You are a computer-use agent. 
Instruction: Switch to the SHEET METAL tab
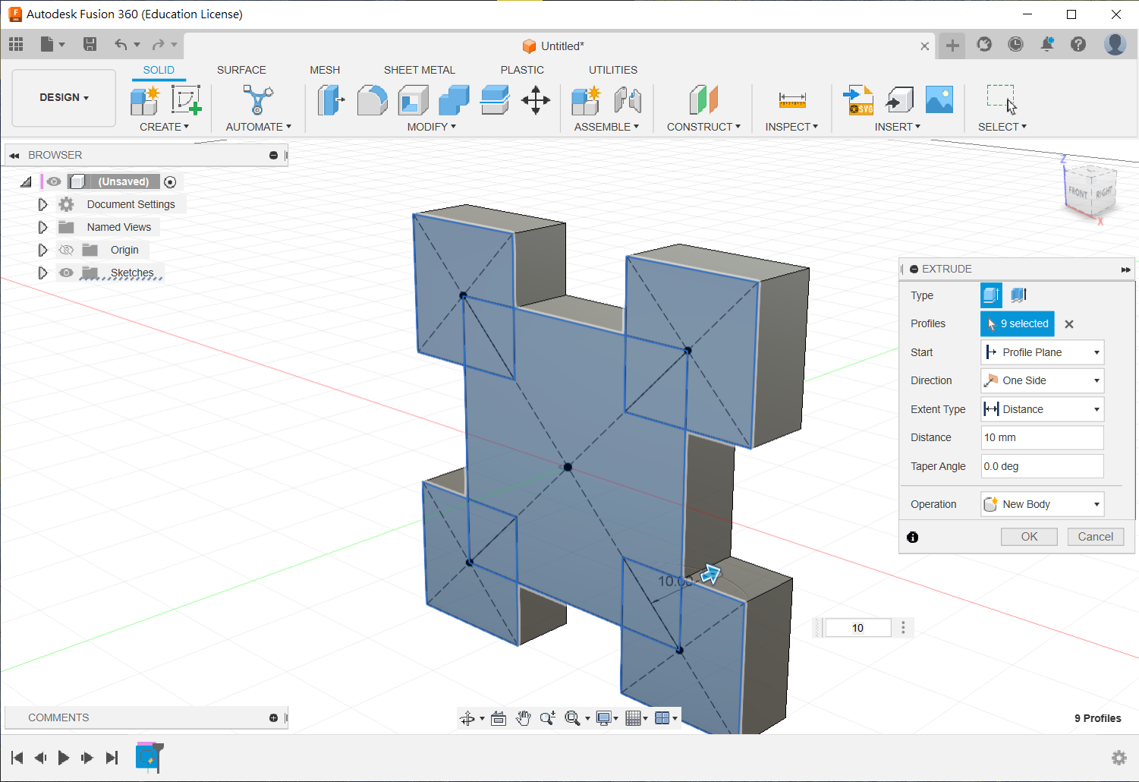pyautogui.click(x=419, y=70)
